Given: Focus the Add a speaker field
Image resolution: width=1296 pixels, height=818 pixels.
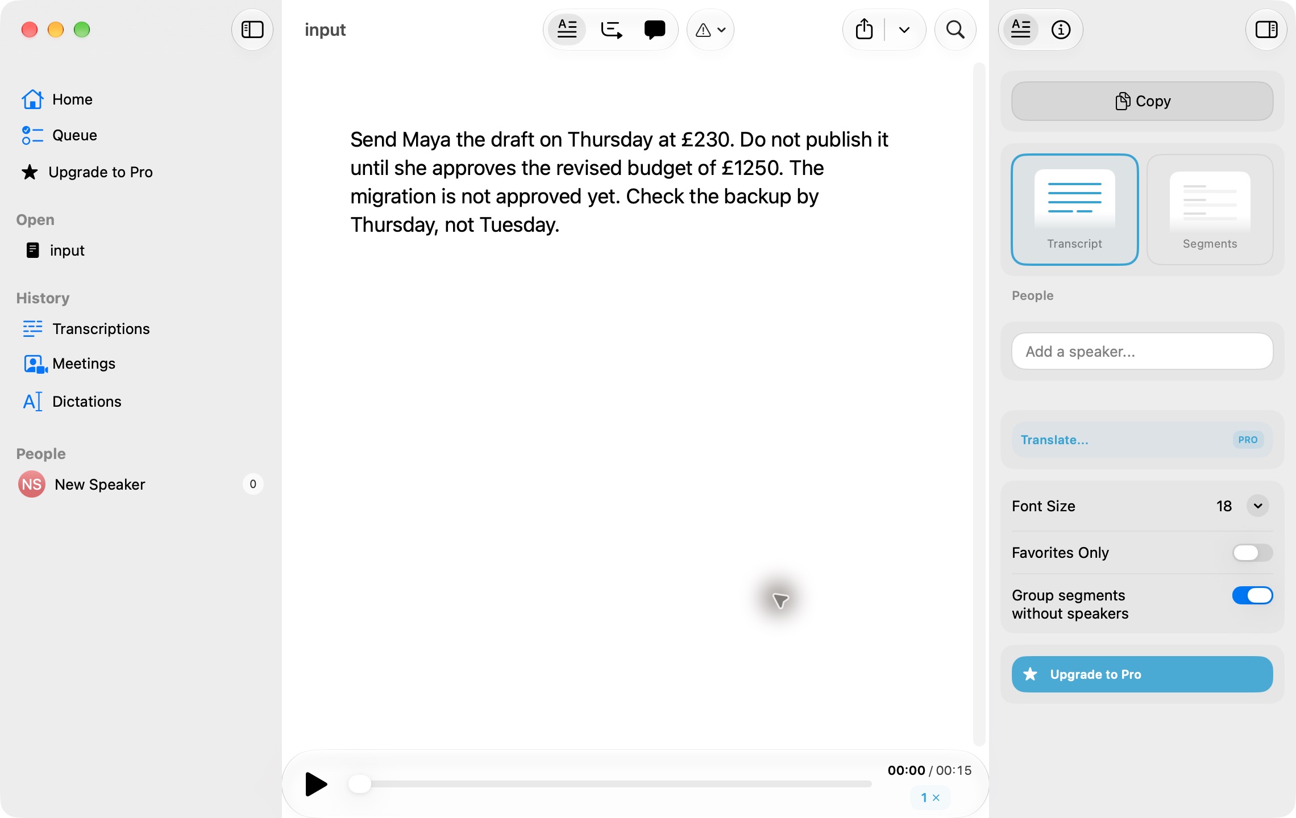Looking at the screenshot, I should pos(1142,352).
